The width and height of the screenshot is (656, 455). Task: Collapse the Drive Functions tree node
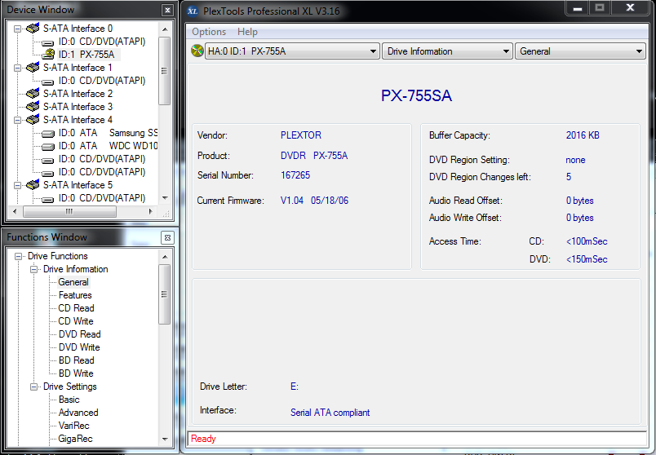click(x=18, y=256)
